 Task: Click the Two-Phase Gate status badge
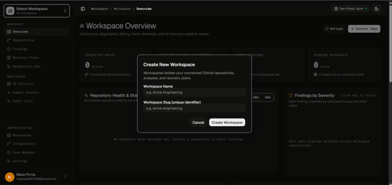pos(350,9)
